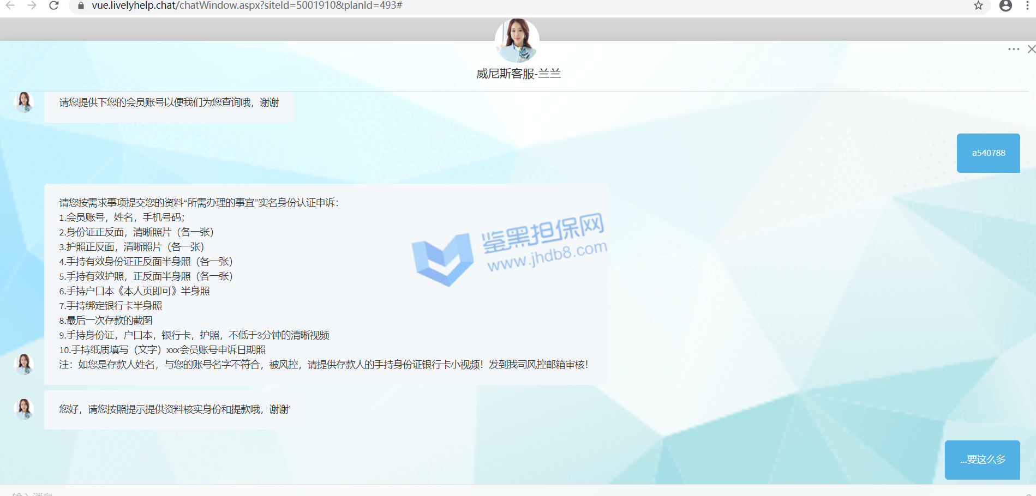Close the chat window with X
The height and width of the screenshot is (496, 1036).
(1031, 49)
